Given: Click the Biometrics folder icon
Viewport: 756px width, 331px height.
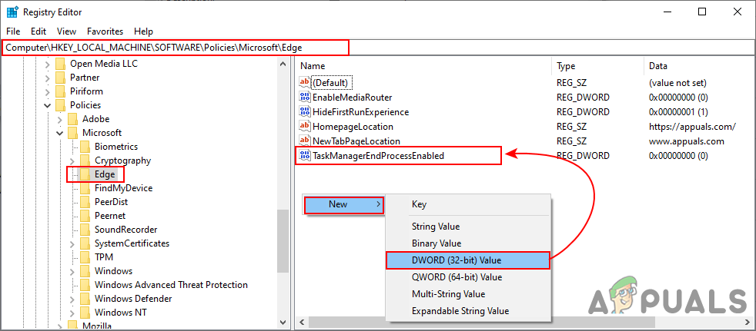Looking at the screenshot, I should pos(85,147).
